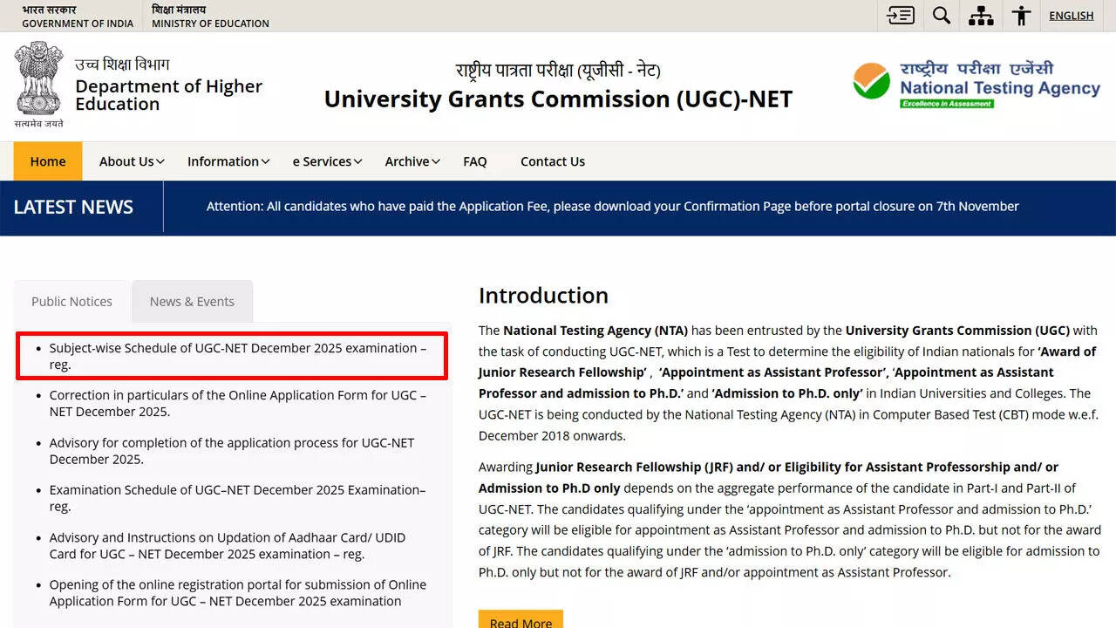Select the Public Notices tab

point(71,302)
